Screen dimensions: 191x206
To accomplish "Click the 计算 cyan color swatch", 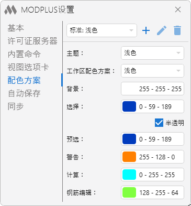I will click(x=129, y=175).
